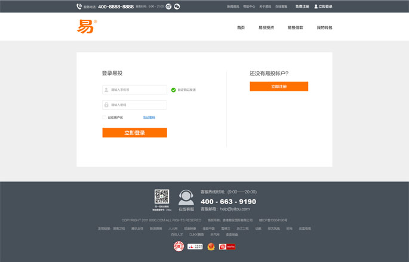The height and width of the screenshot is (262, 409).
Task: Click the user silhouette icon beside 立即登录
Action: point(316,7)
